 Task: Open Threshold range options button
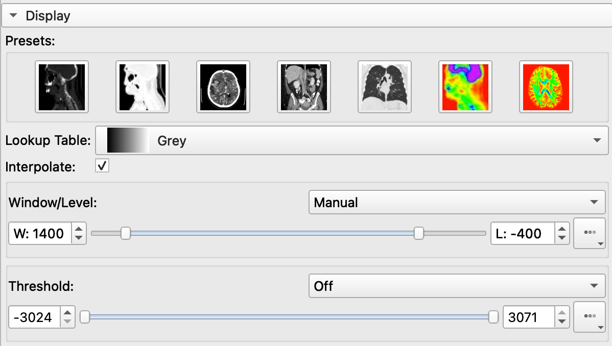[x=590, y=317]
